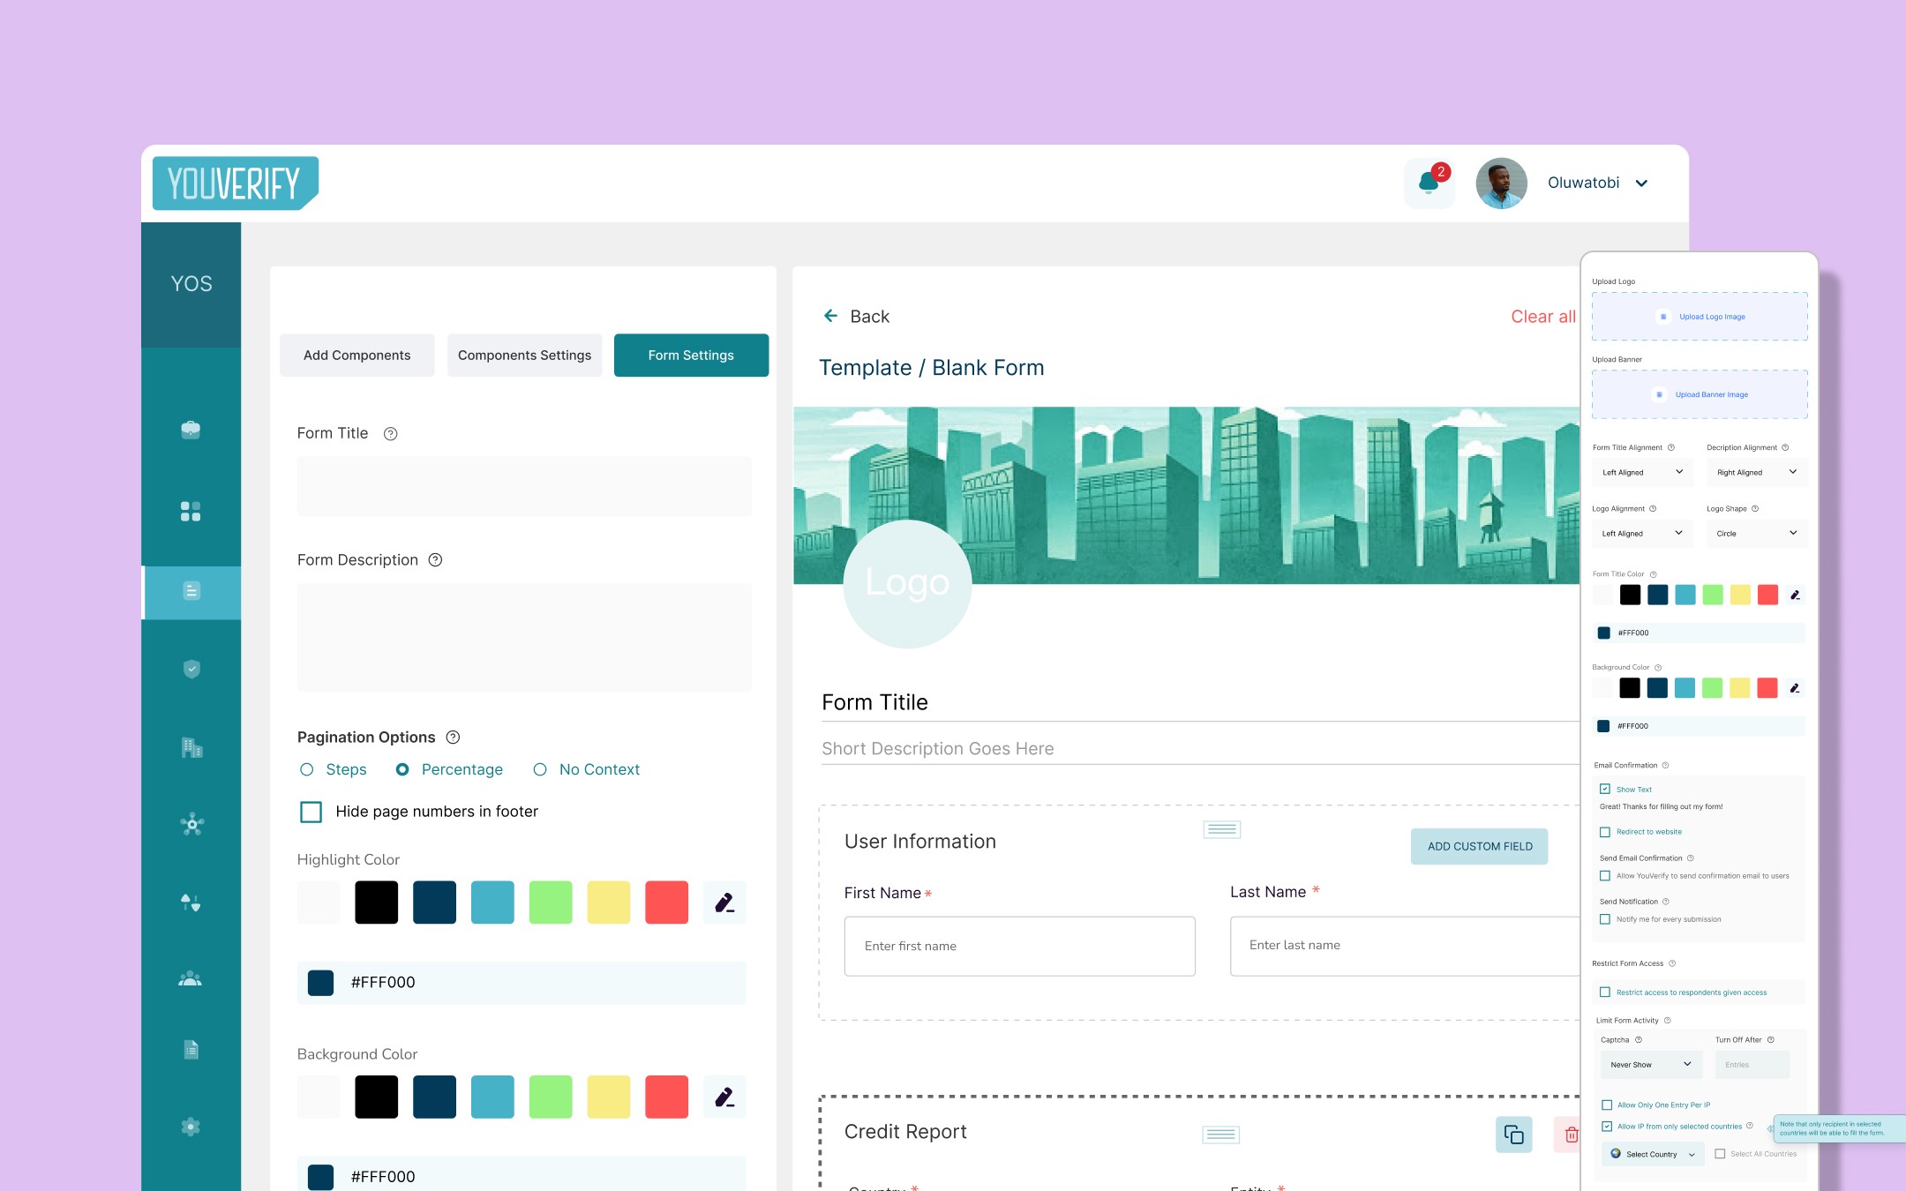Open the dashboard grid icon in sidebar
This screenshot has width=1906, height=1191.
coord(191,512)
